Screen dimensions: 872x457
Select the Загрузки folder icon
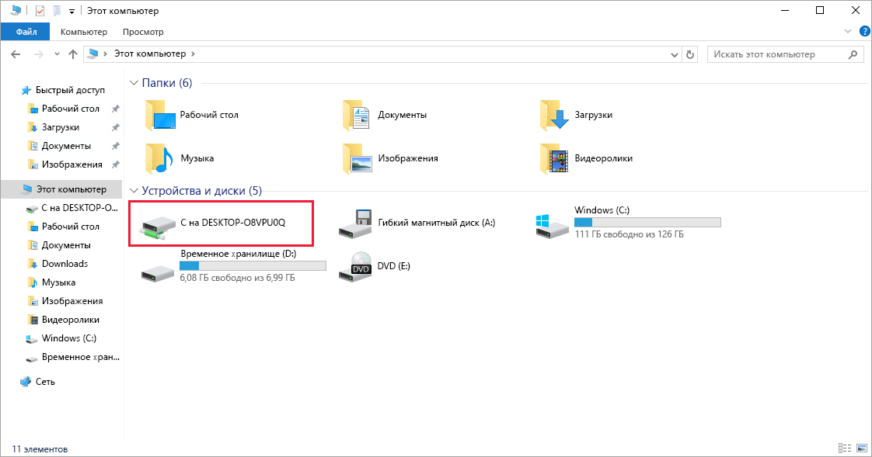(x=554, y=115)
